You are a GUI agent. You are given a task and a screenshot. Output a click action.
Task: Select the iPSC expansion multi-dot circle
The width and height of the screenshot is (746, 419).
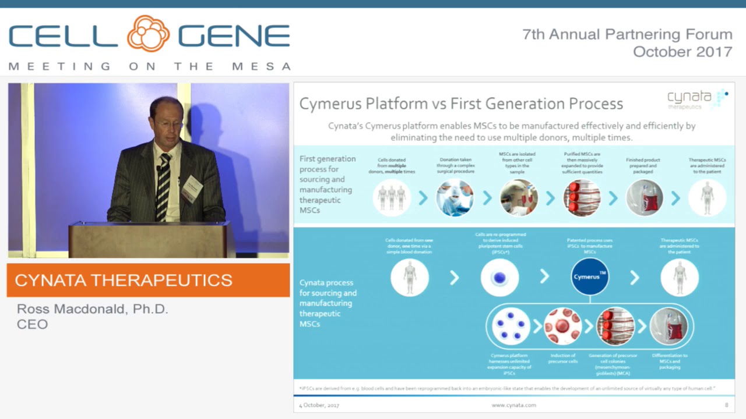point(511,326)
